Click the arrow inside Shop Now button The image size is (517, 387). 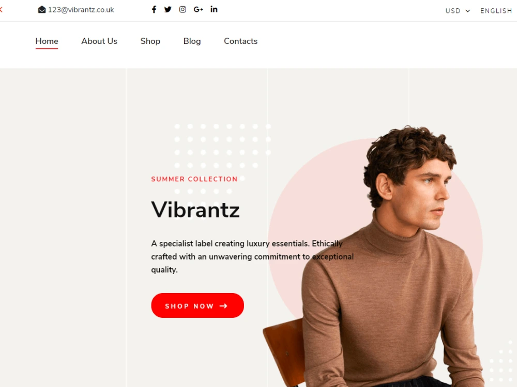pyautogui.click(x=223, y=306)
